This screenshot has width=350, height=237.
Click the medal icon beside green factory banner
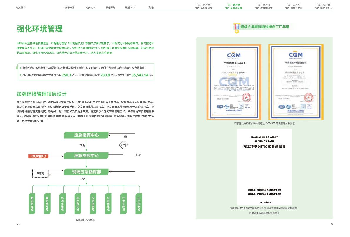tap(237, 27)
